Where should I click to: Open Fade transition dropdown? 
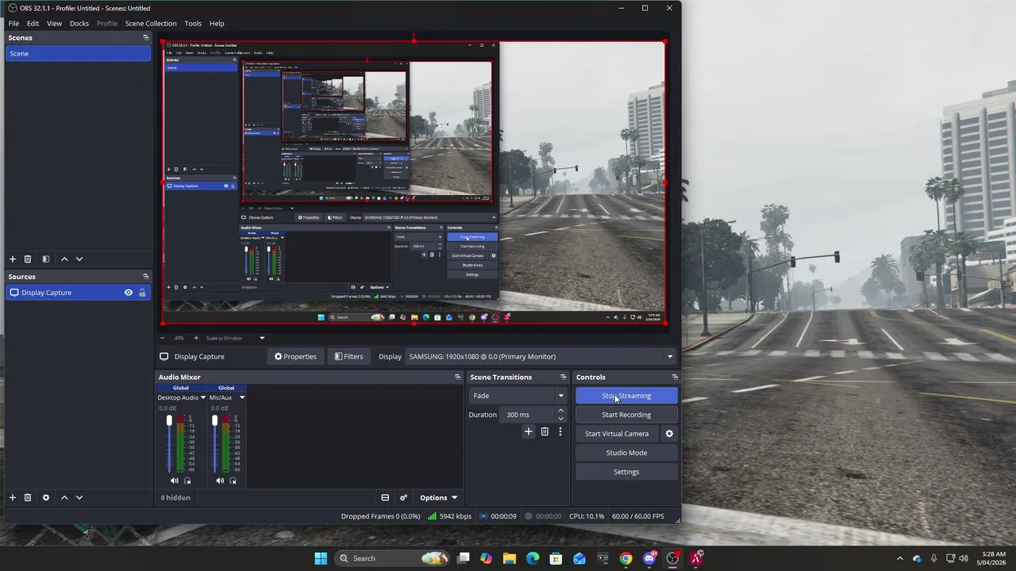coord(518,396)
